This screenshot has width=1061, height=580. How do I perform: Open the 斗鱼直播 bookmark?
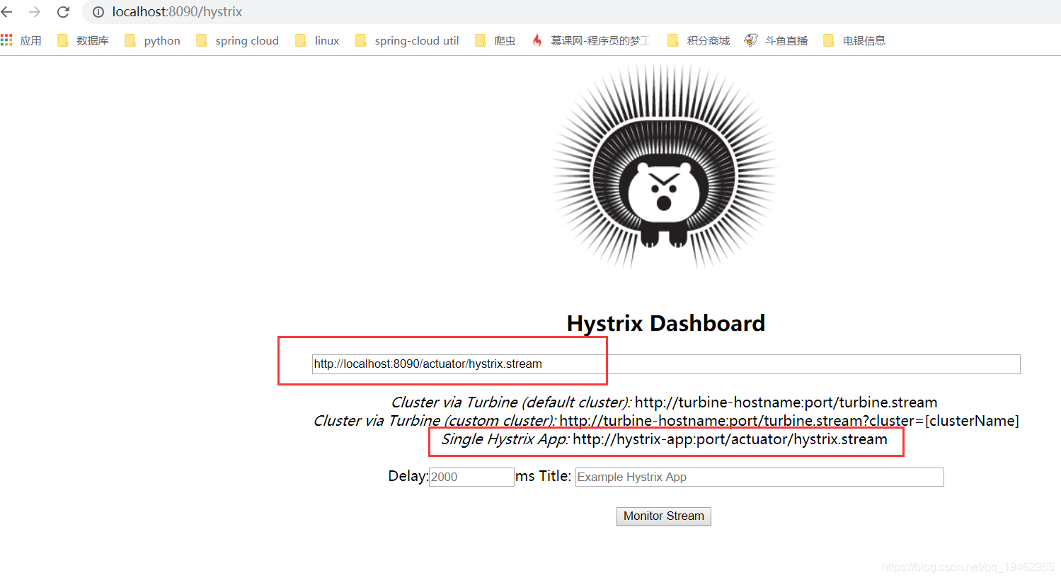pyautogui.click(x=776, y=40)
